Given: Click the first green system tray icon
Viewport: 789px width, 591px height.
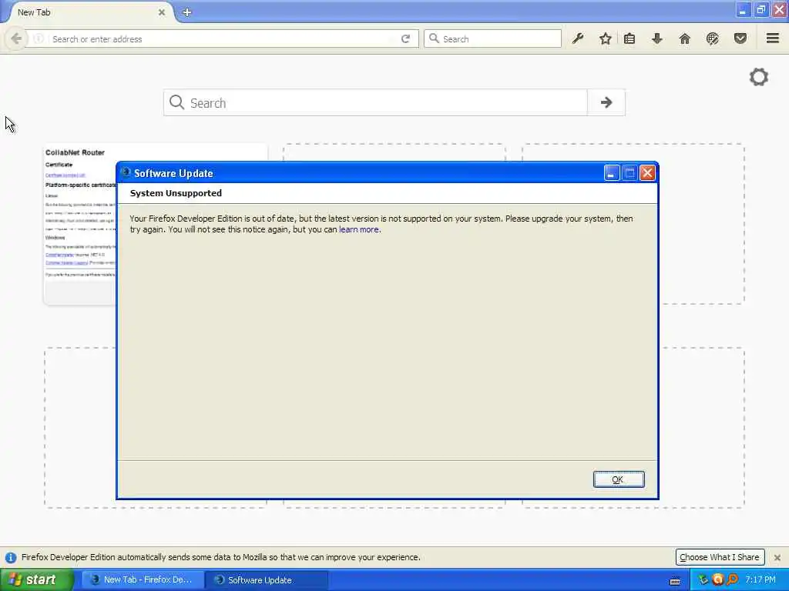Looking at the screenshot, I should 703,580.
